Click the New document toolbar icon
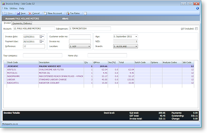 [5, 13]
